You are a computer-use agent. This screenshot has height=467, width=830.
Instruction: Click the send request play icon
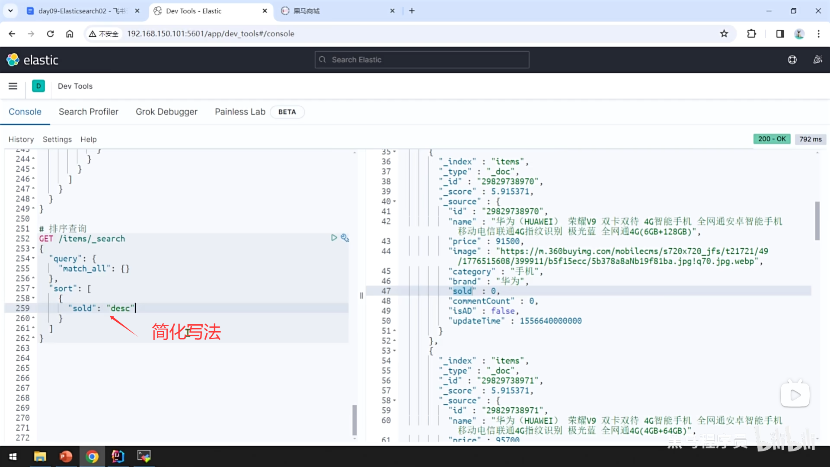(334, 238)
